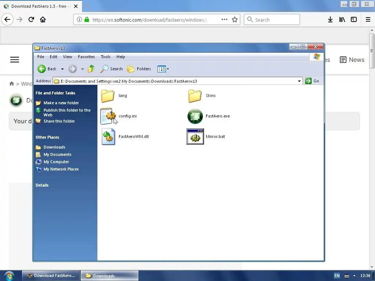Open Firefox Library icon
The width and height of the screenshot is (375, 281).
point(342,20)
